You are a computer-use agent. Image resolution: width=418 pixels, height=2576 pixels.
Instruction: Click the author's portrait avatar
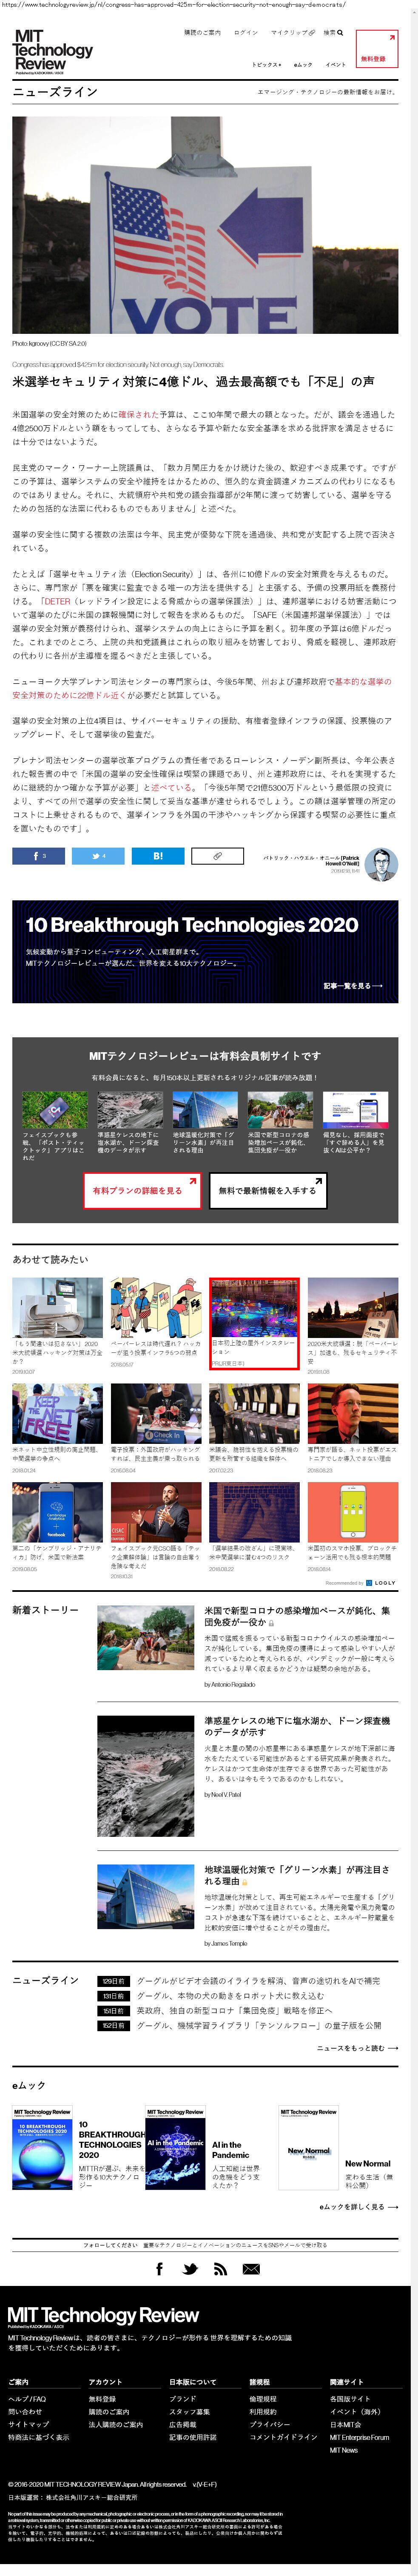coord(380,863)
